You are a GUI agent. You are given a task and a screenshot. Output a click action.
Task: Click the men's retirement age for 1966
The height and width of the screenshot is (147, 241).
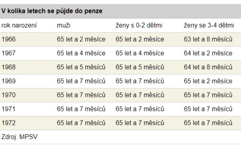point(81,39)
